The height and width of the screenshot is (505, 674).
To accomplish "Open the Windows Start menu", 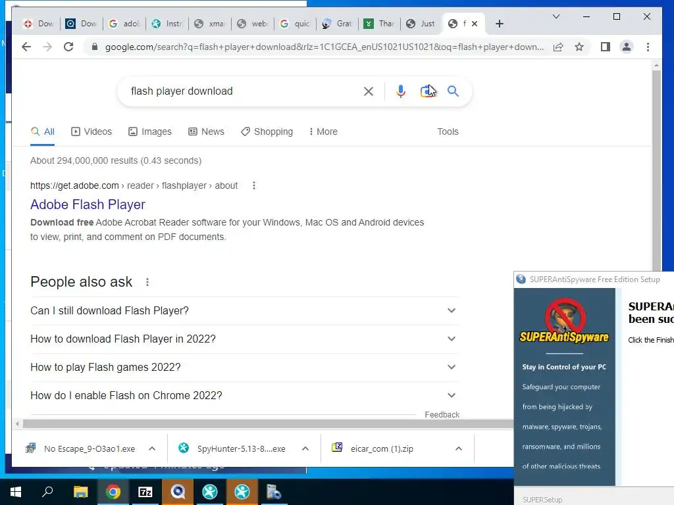I will click(16, 492).
